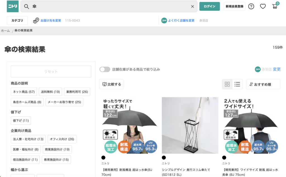Click お届け先を変更 delivery link
The image size is (286, 177).
click(x=51, y=20)
